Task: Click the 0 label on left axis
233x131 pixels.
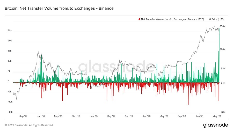Action: tap(9, 81)
